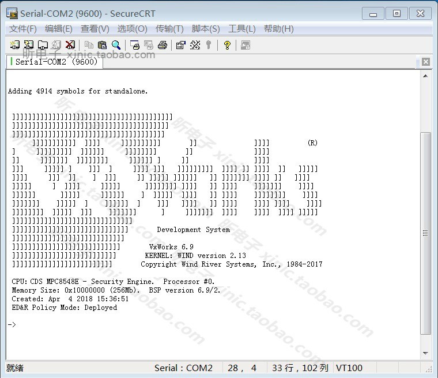Open the 查看(V) menu

click(x=95, y=28)
